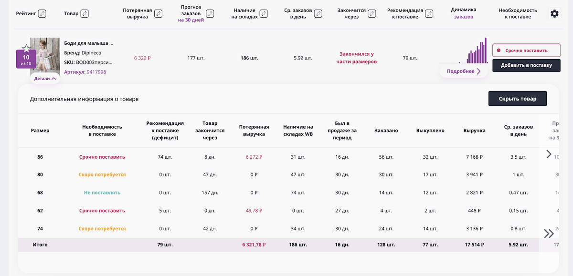Collapse the Детали section

[x=45, y=78]
